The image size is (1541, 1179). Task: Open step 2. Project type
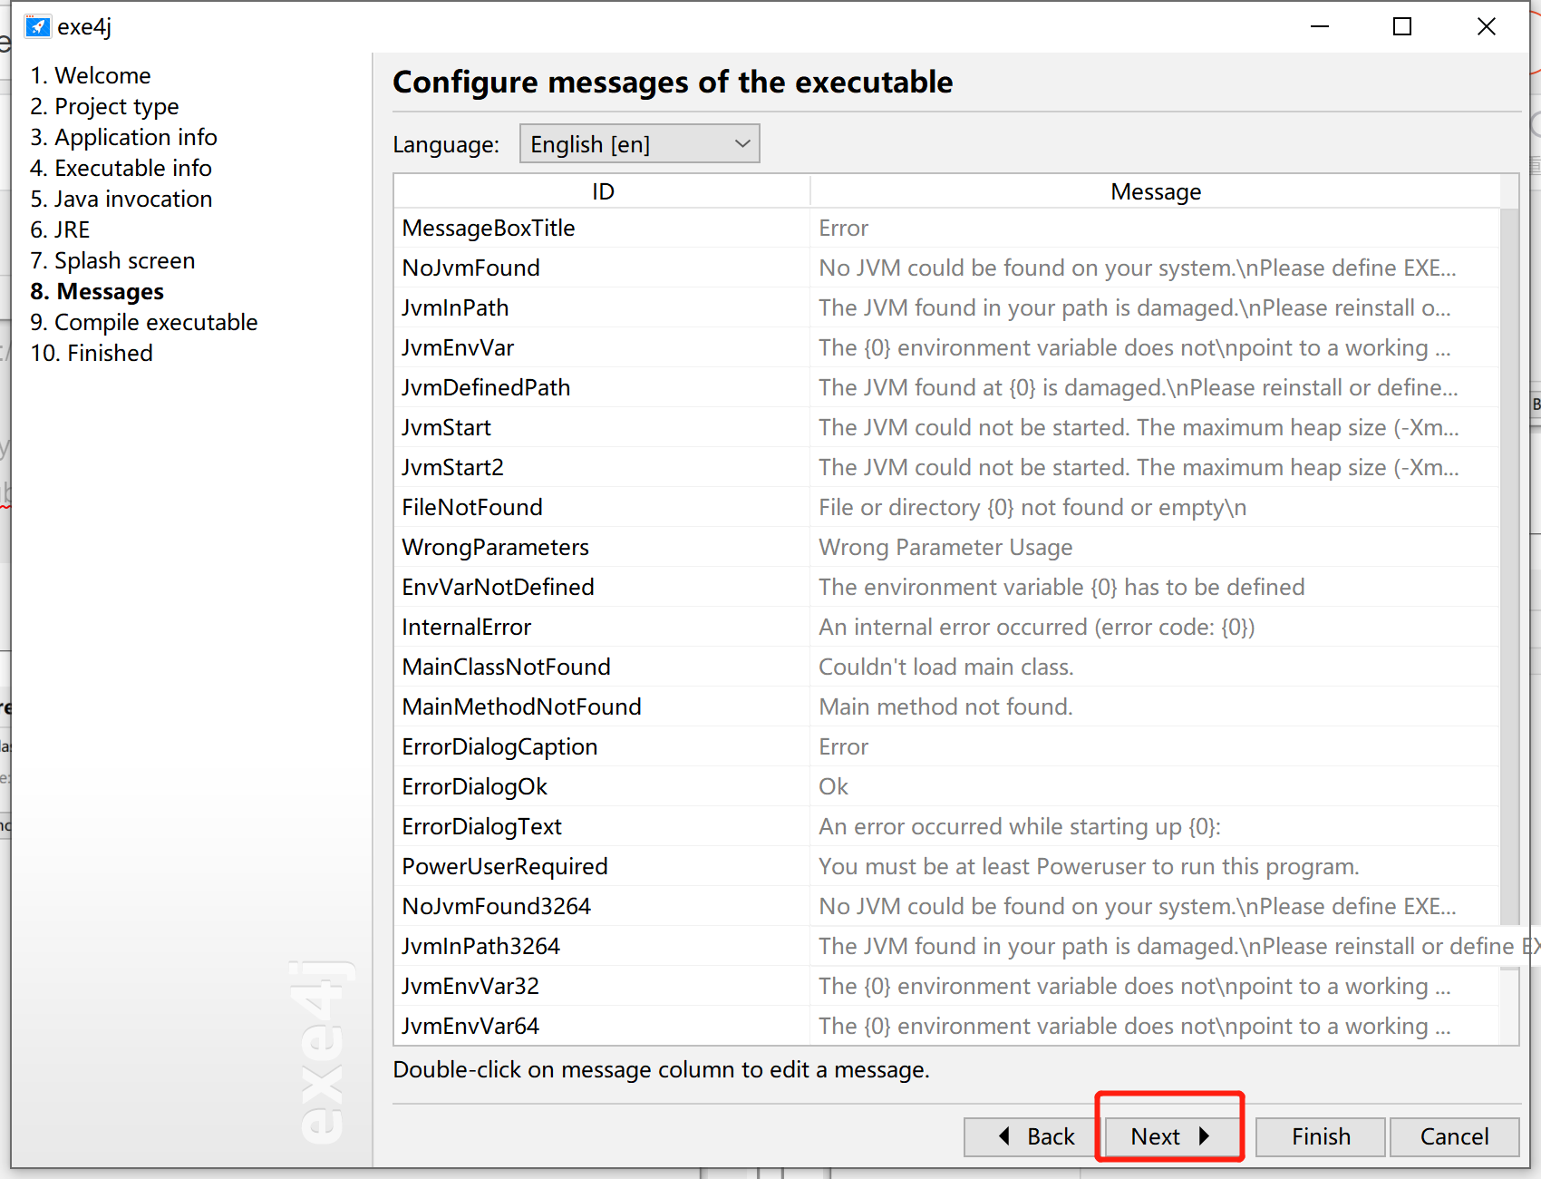[104, 106]
